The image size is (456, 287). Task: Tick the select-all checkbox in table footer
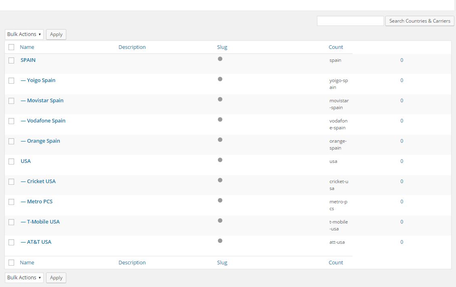pyautogui.click(x=11, y=263)
